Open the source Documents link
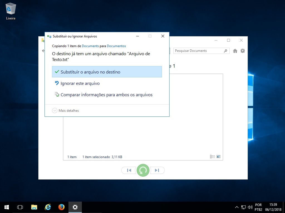Viewport: 285px width, 213px height. pyautogui.click(x=90, y=46)
